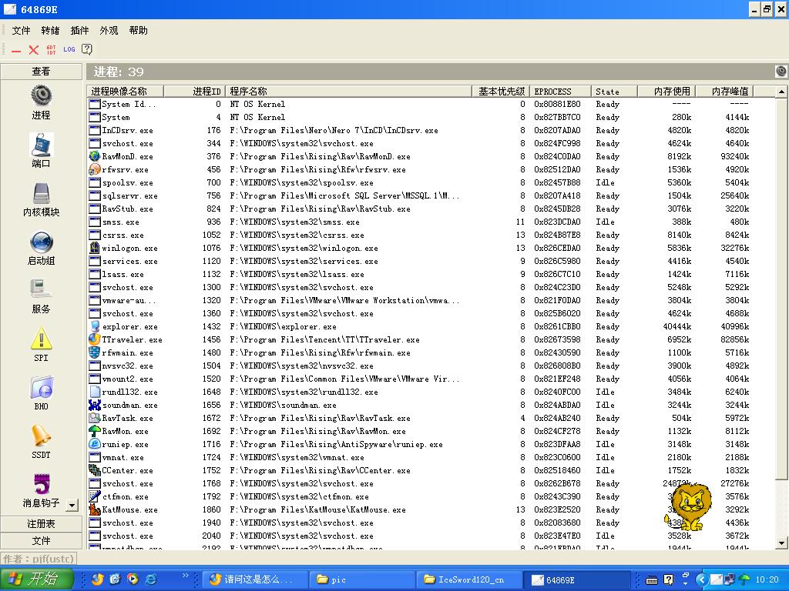Open the 进程 (Process) sidebar icon
The width and height of the screenshot is (789, 591).
tap(42, 95)
